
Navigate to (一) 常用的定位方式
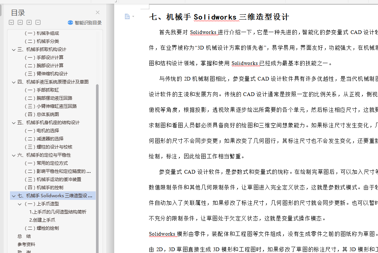tap(46, 163)
